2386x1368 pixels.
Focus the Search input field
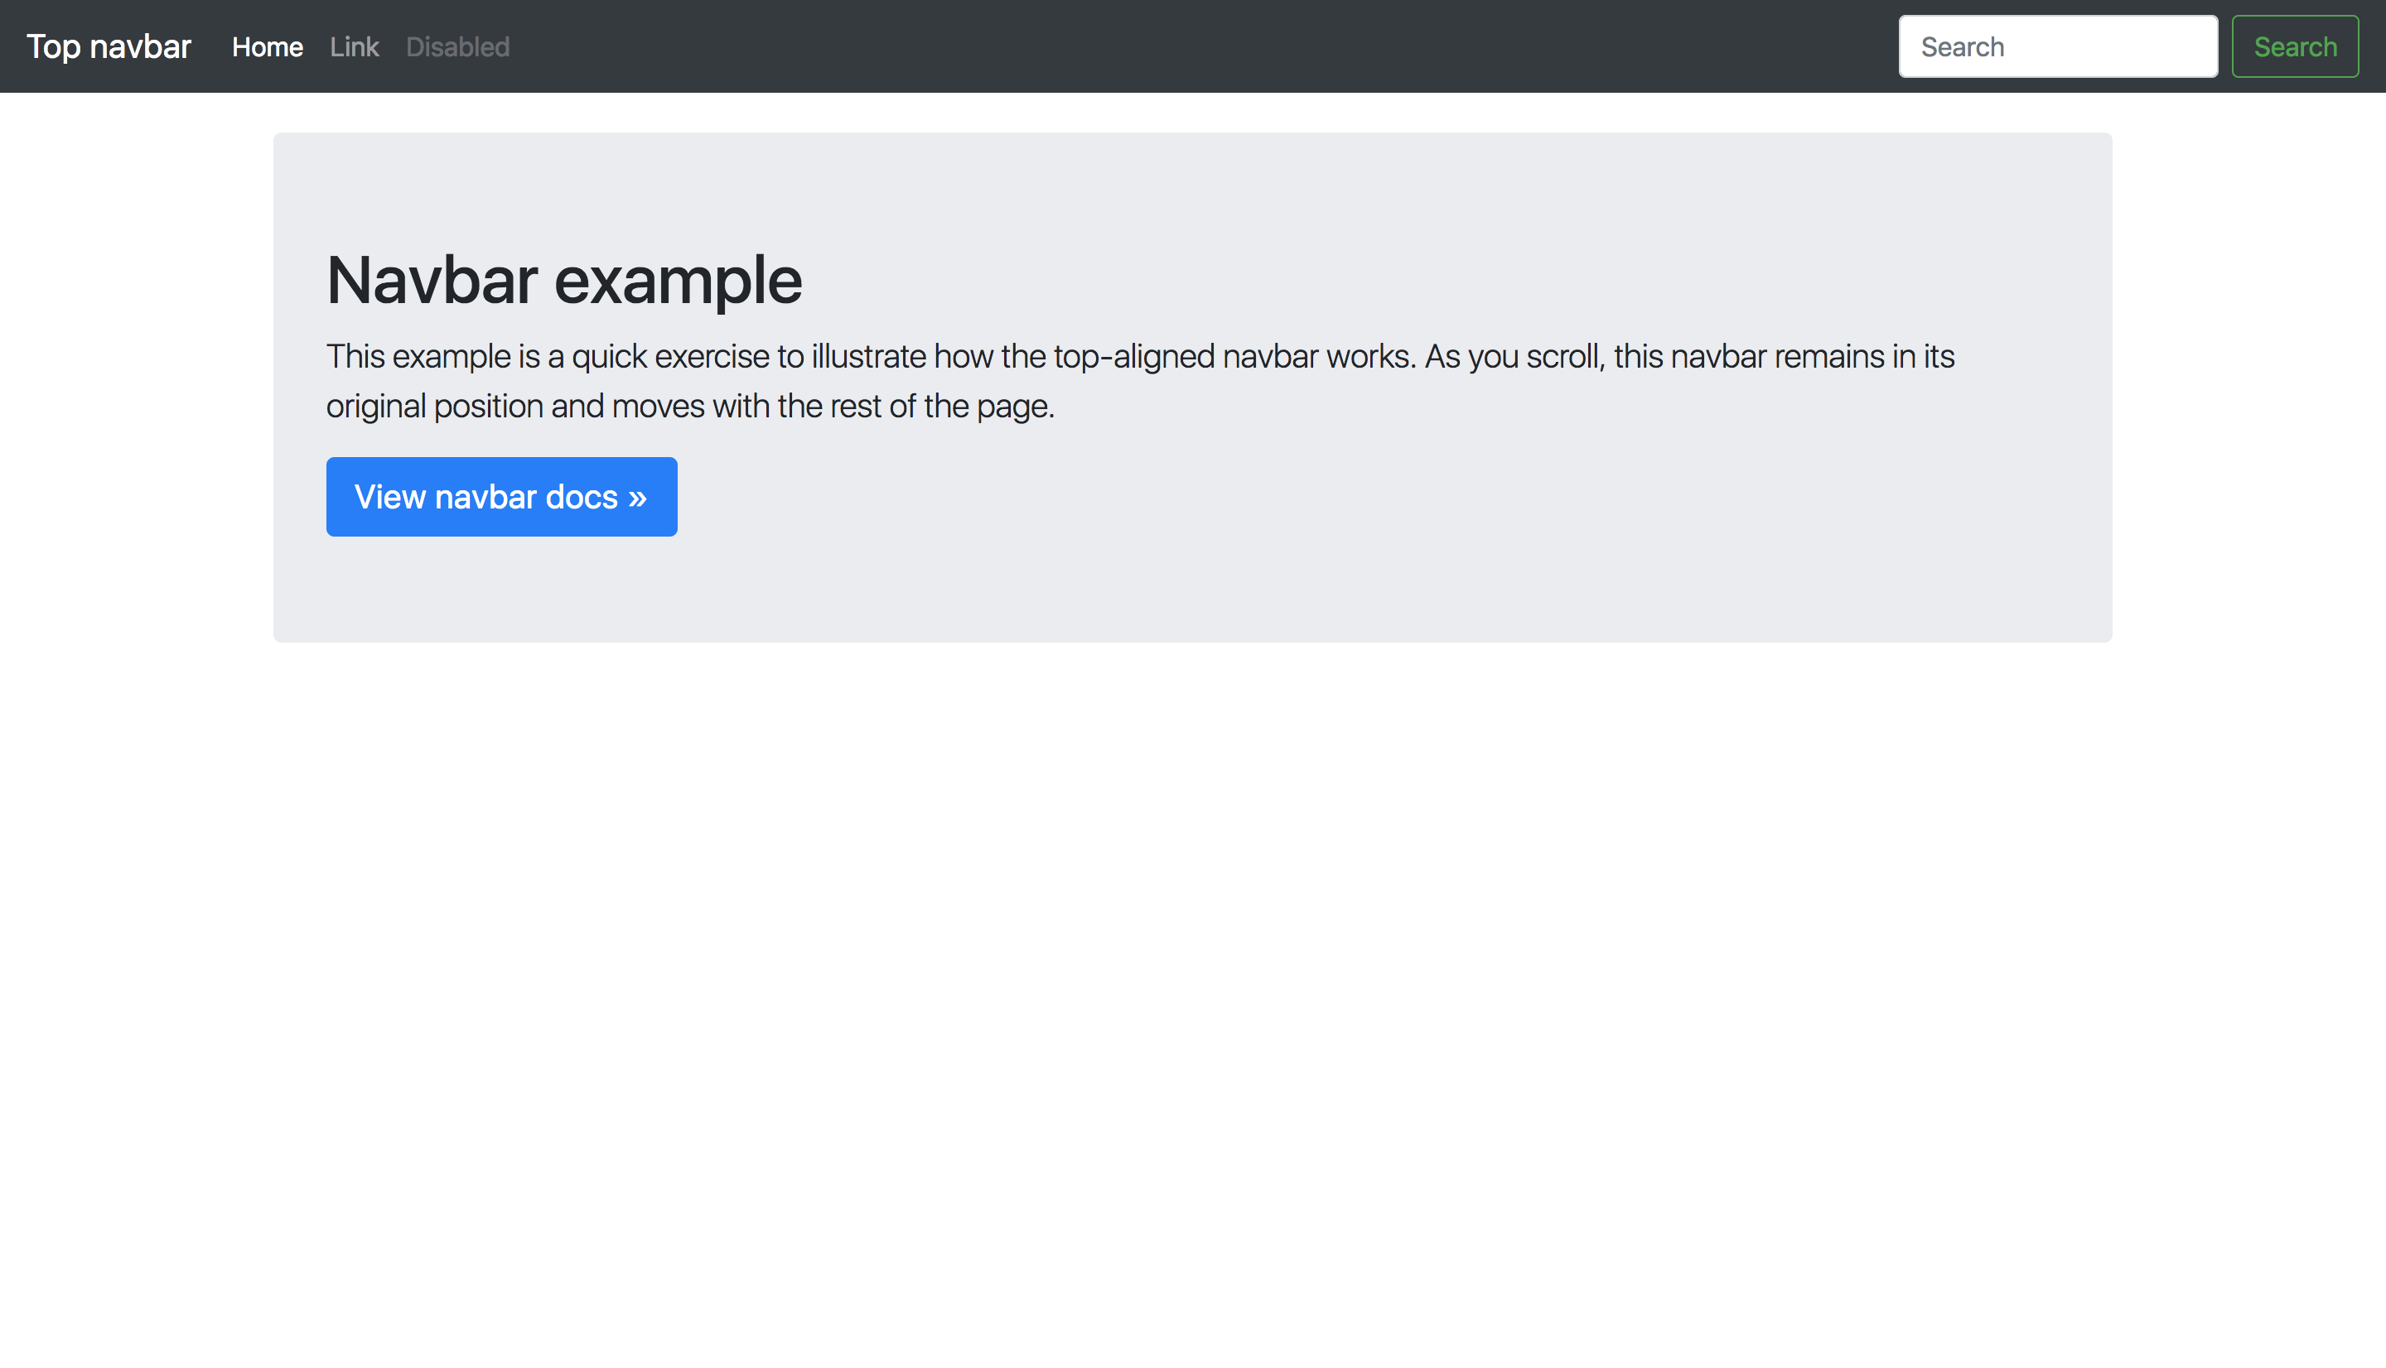2057,46
